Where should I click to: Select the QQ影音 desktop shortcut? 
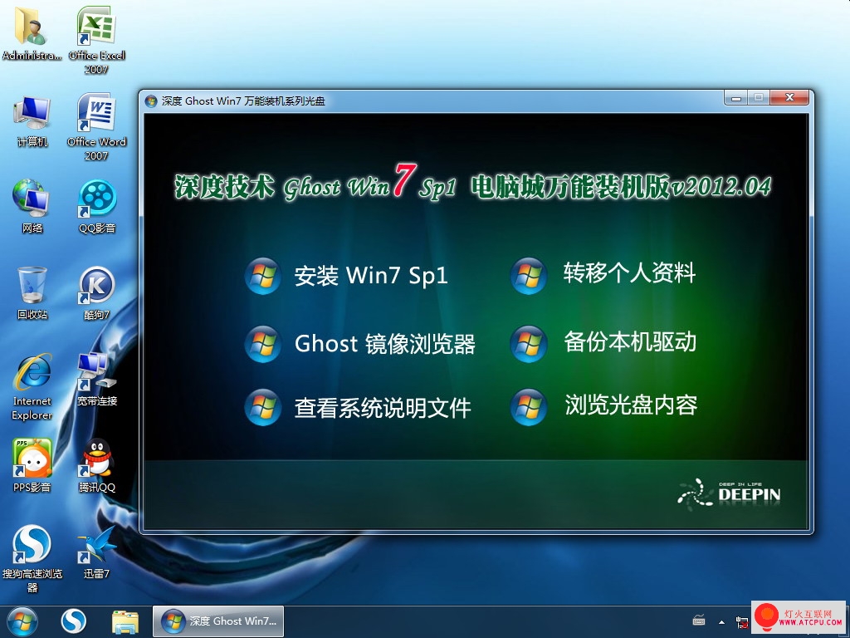click(97, 207)
